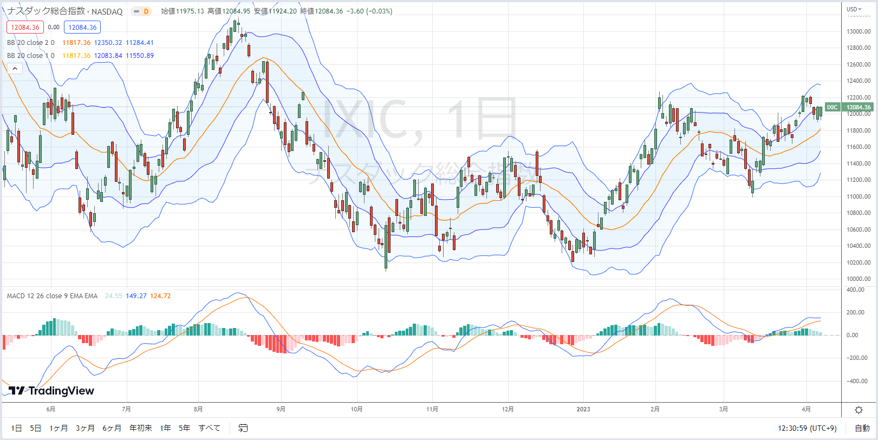Select the すべて time range
The height and width of the screenshot is (440, 878).
pos(210,428)
